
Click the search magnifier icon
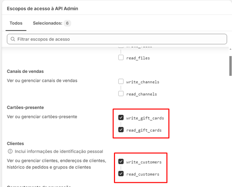pos(13,39)
